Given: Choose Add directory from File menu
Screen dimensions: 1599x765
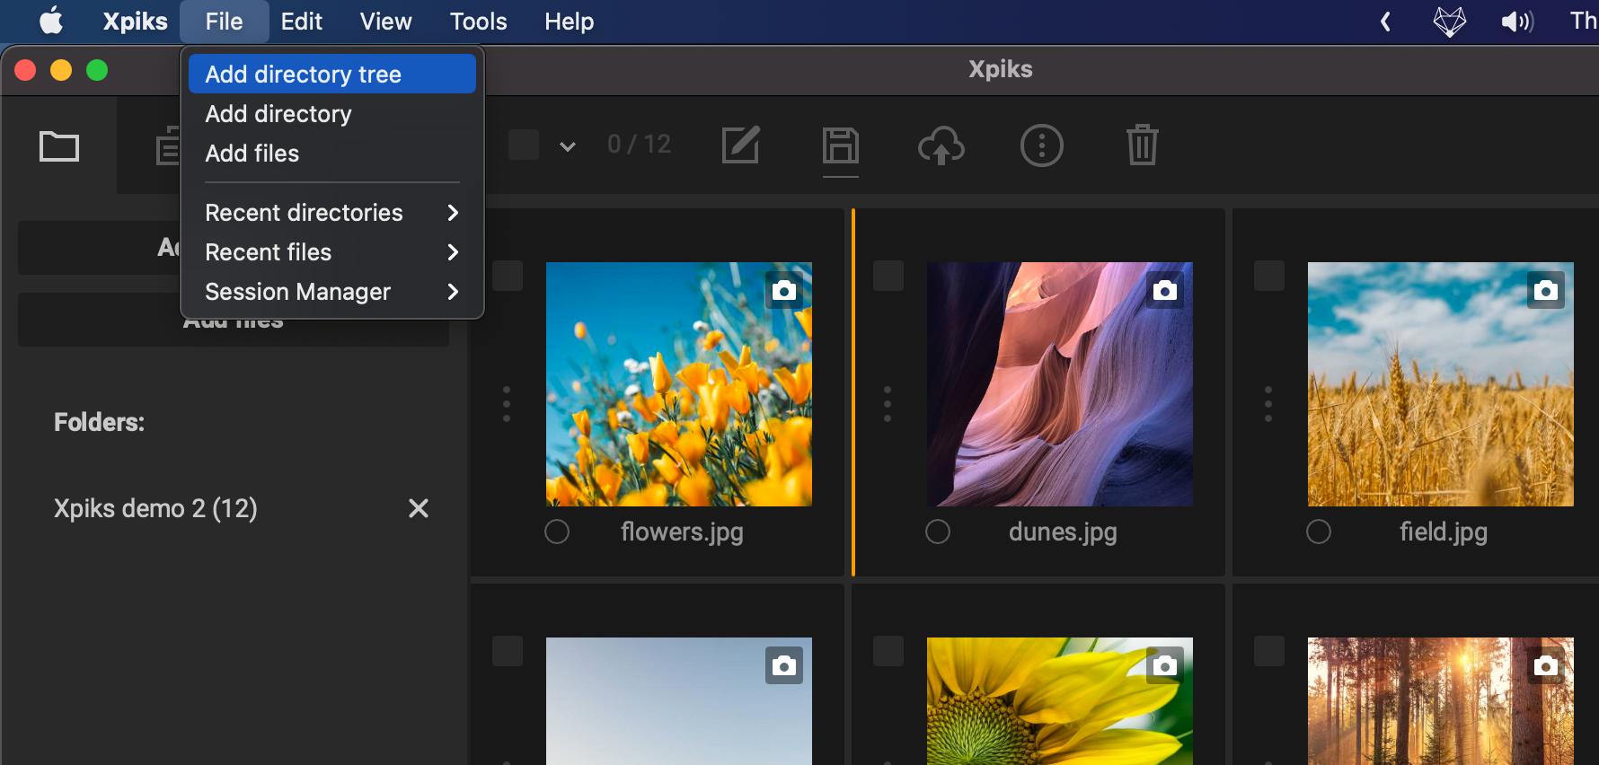Looking at the screenshot, I should coord(332,114).
